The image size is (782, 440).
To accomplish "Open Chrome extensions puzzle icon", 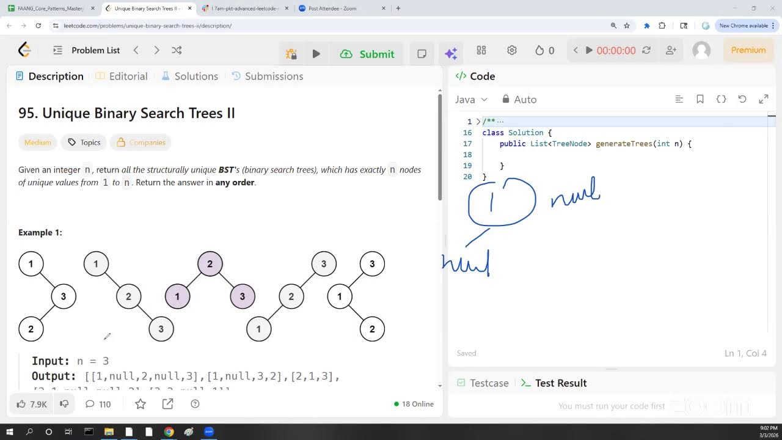I will click(x=662, y=26).
